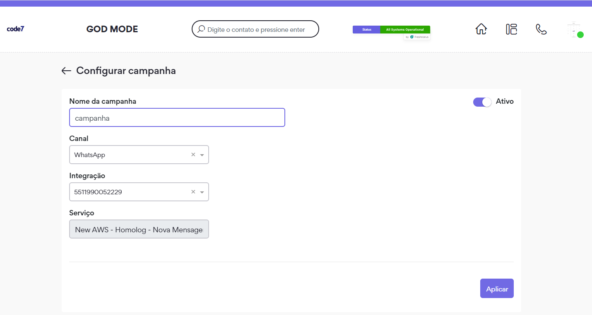Click the phone call icon
Screen dimensions: 592x315
(x=541, y=29)
